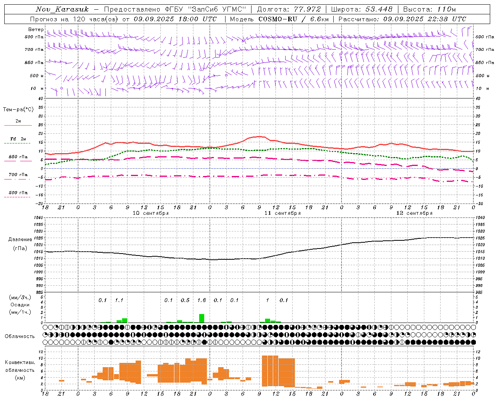Click the 'Облачность' cloud cover label

tap(20, 337)
